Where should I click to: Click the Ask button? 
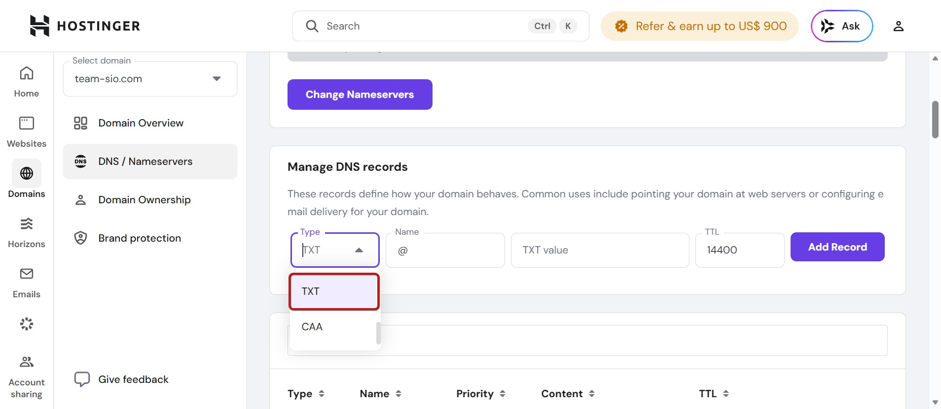point(842,26)
